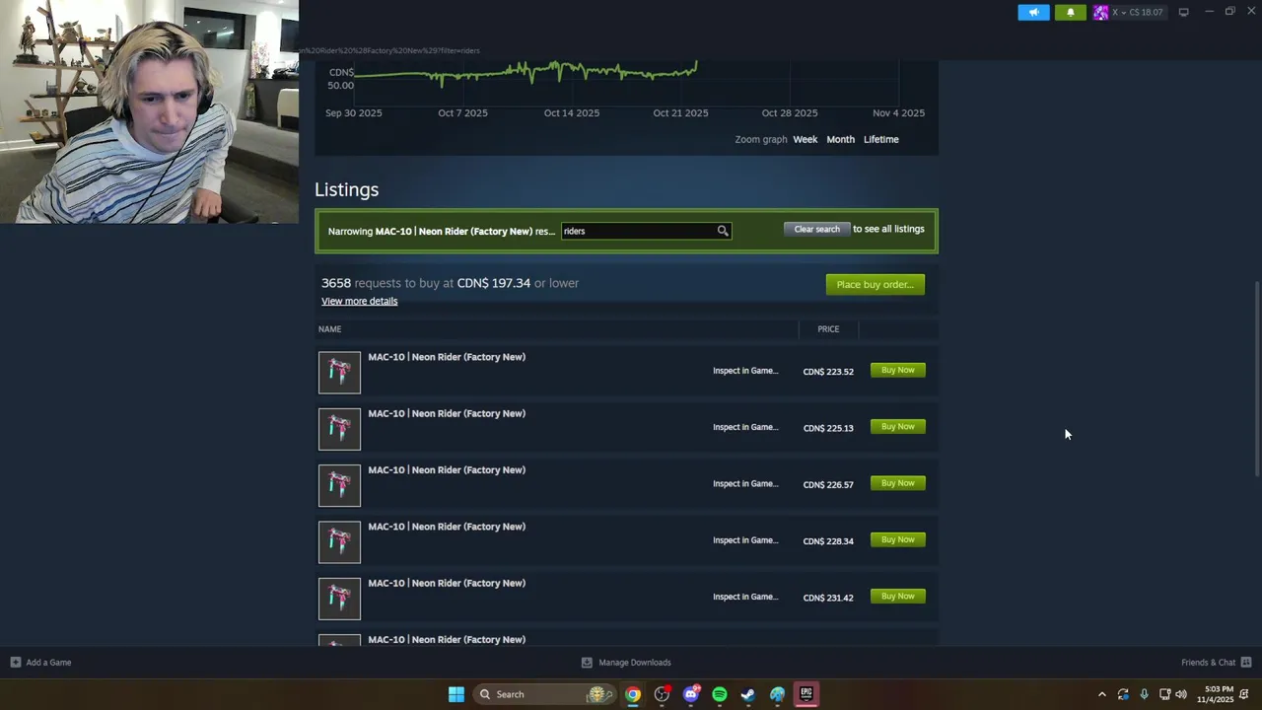Inspect in Game for the CDN$ 225.13 listing

click(x=745, y=427)
